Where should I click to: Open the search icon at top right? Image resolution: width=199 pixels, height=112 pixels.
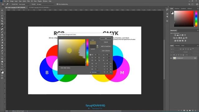pos(189,4)
